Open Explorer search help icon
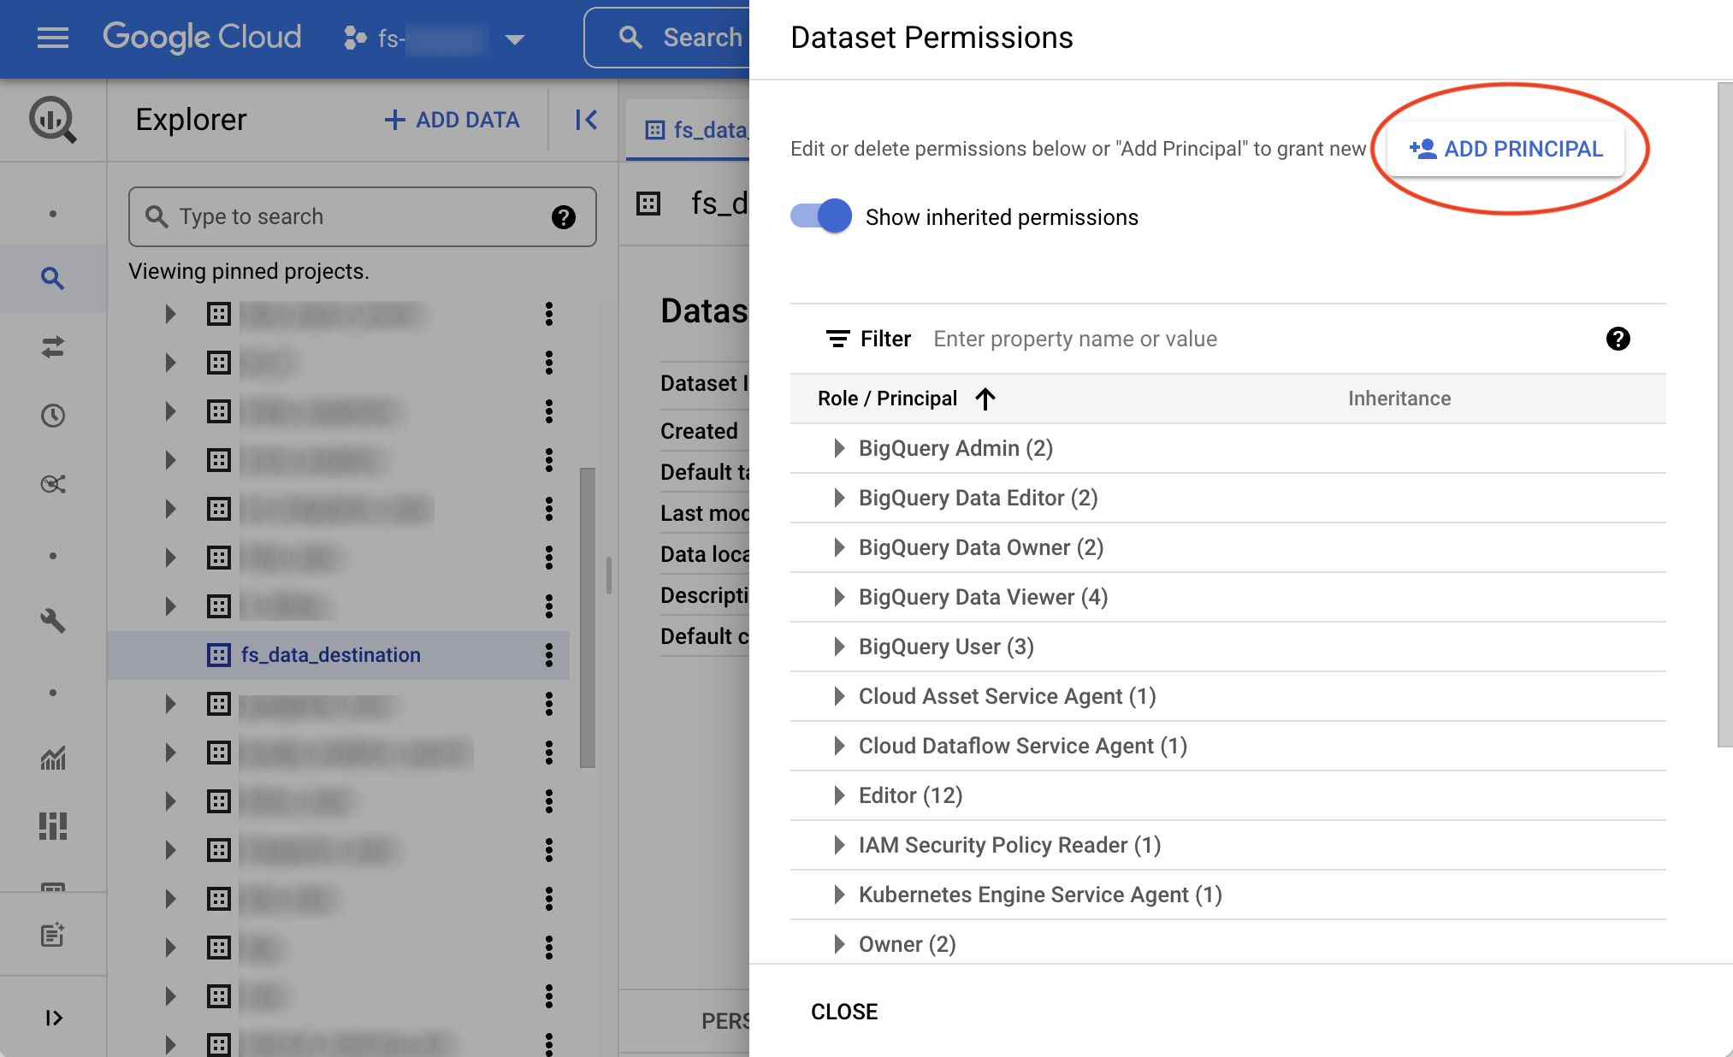Viewport: 1733px width, 1057px height. 563,217
